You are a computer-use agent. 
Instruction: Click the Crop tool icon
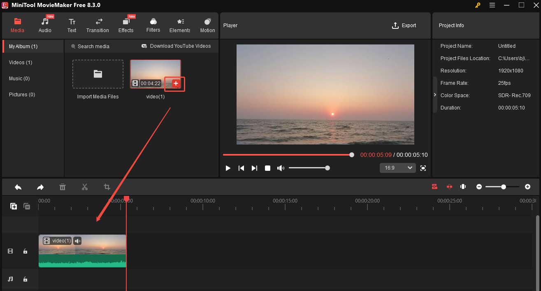(x=107, y=187)
